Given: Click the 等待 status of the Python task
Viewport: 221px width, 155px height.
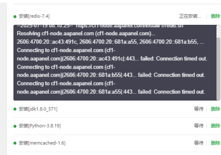Looking at the screenshot, I should [x=198, y=126].
